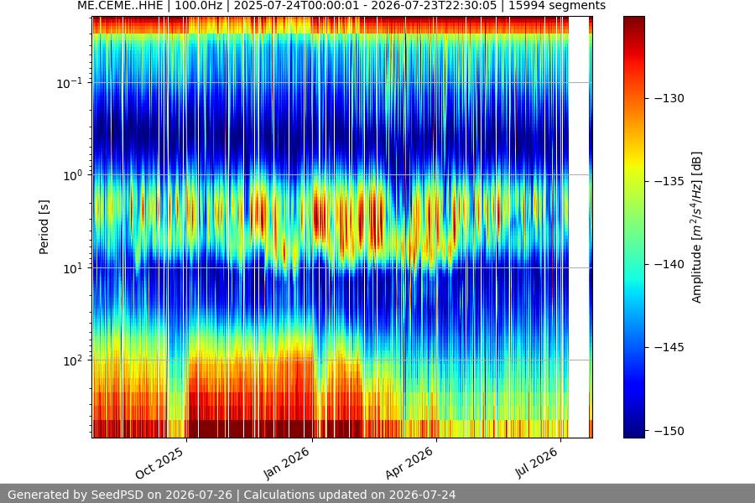755x503 pixels.
Task: Click the 10^-1 period tick label
Action: pos(70,83)
